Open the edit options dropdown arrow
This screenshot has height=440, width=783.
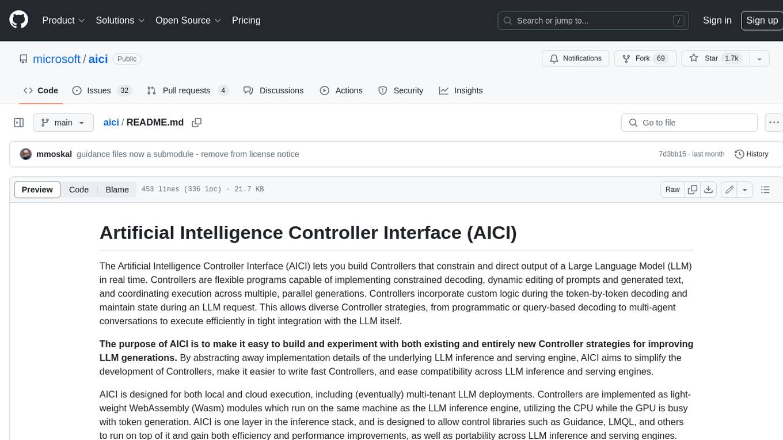coord(745,189)
